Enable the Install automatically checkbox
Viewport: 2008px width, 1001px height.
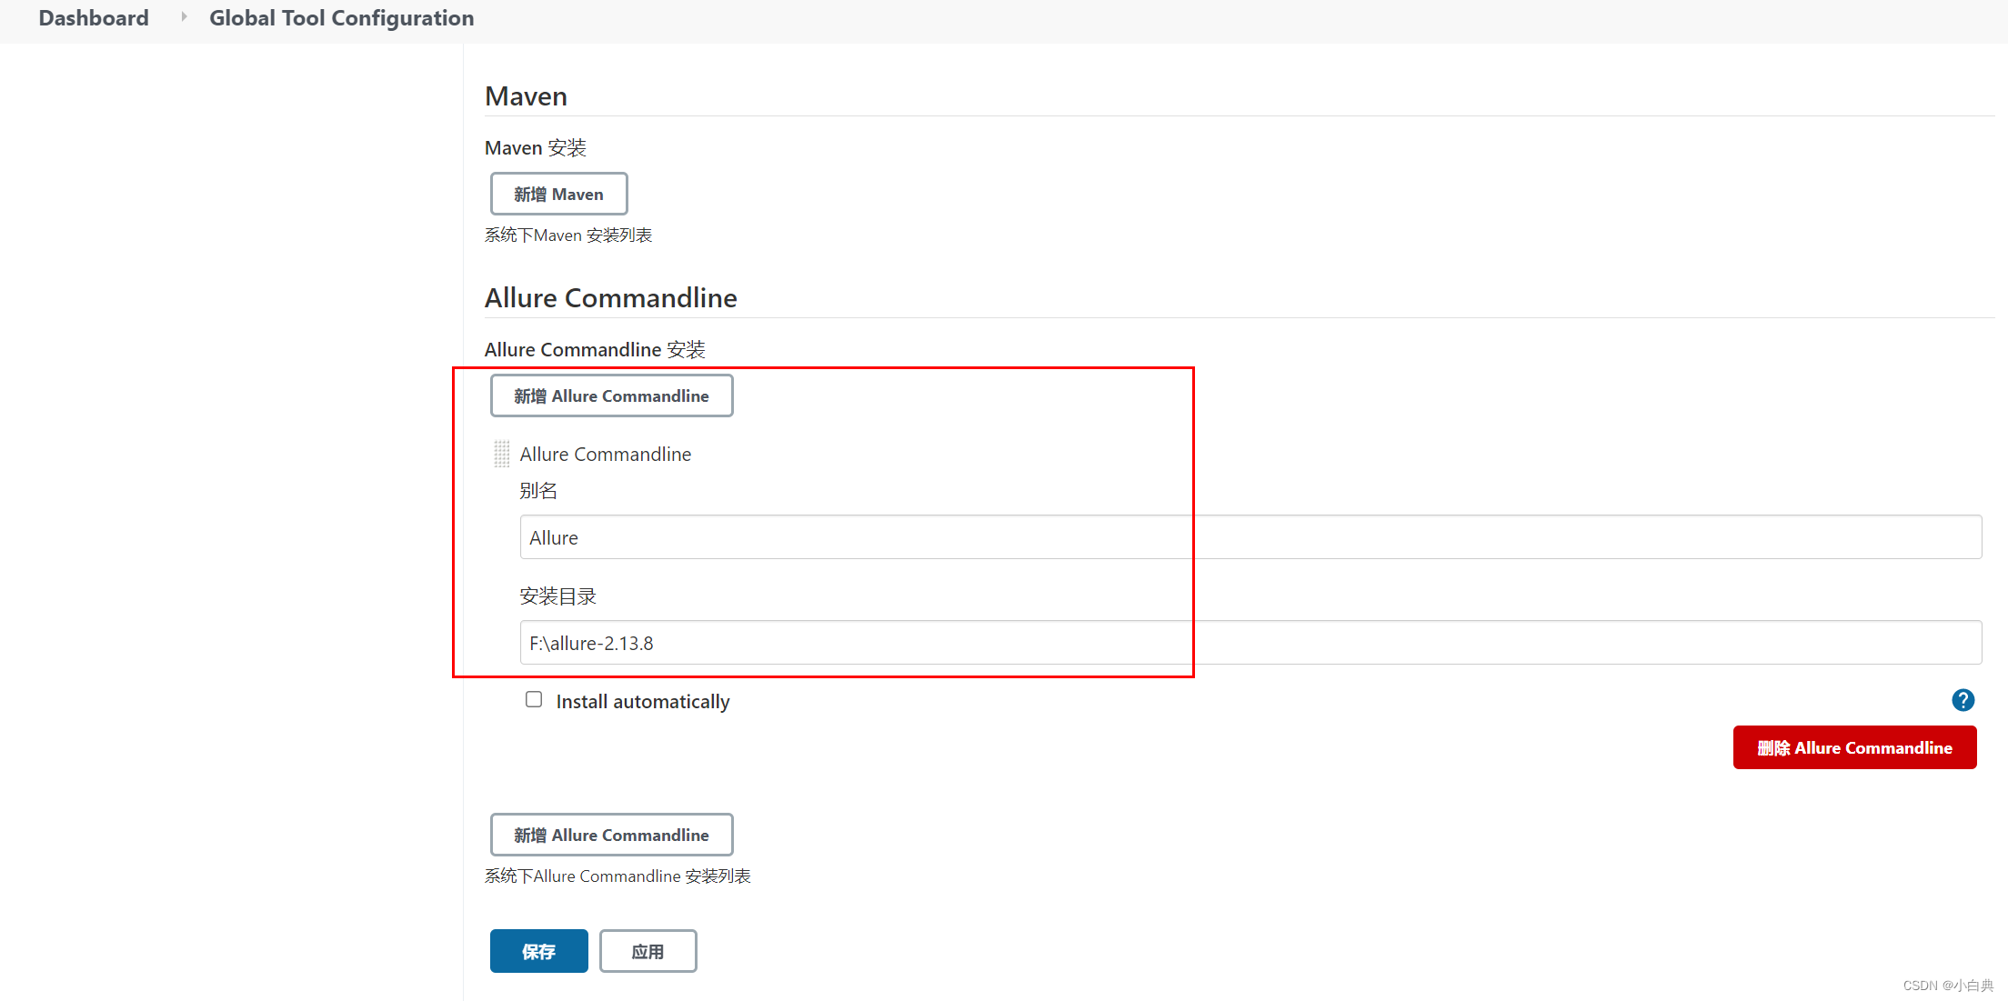[x=534, y=699]
